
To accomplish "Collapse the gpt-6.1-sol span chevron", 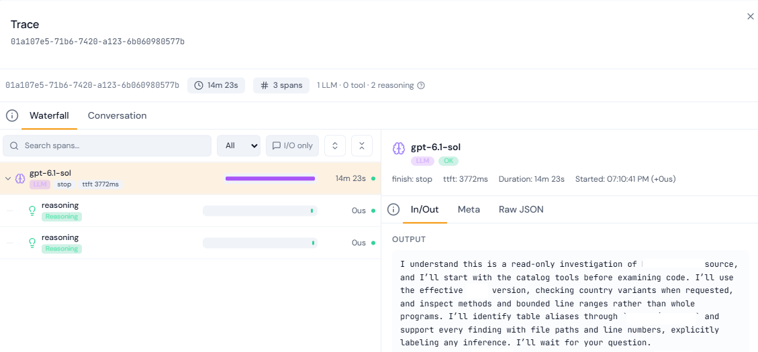I will click(8, 178).
